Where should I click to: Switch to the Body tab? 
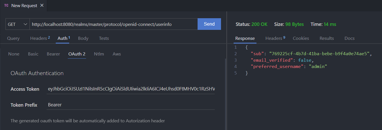coord(83,38)
